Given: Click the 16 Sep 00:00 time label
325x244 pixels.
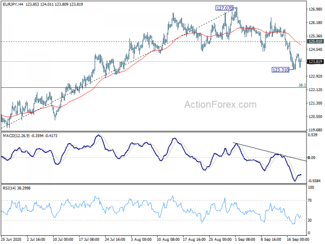Looking at the screenshot, I should 297,240.
